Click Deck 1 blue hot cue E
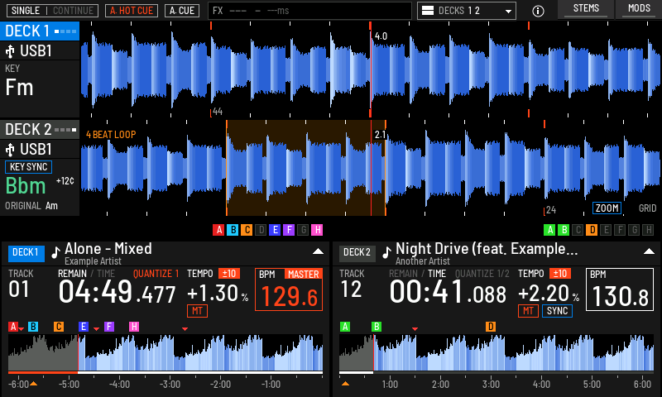 click(x=275, y=229)
